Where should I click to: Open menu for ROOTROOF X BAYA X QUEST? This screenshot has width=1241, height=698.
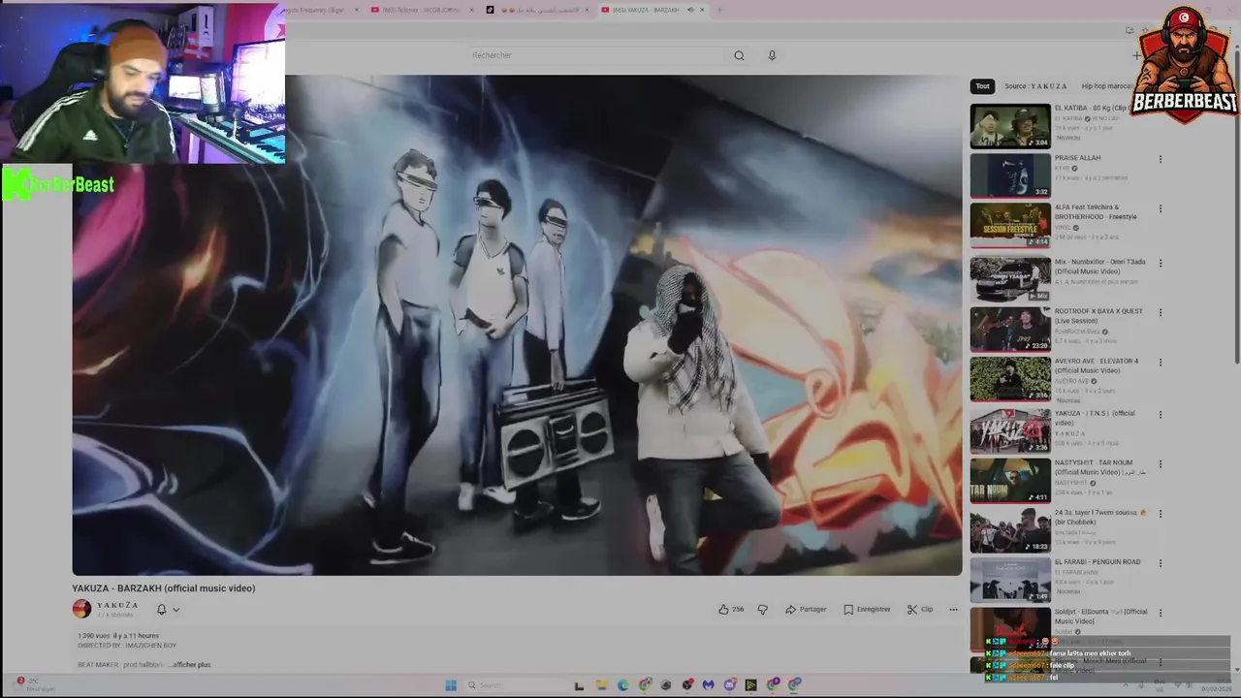[x=1160, y=312]
